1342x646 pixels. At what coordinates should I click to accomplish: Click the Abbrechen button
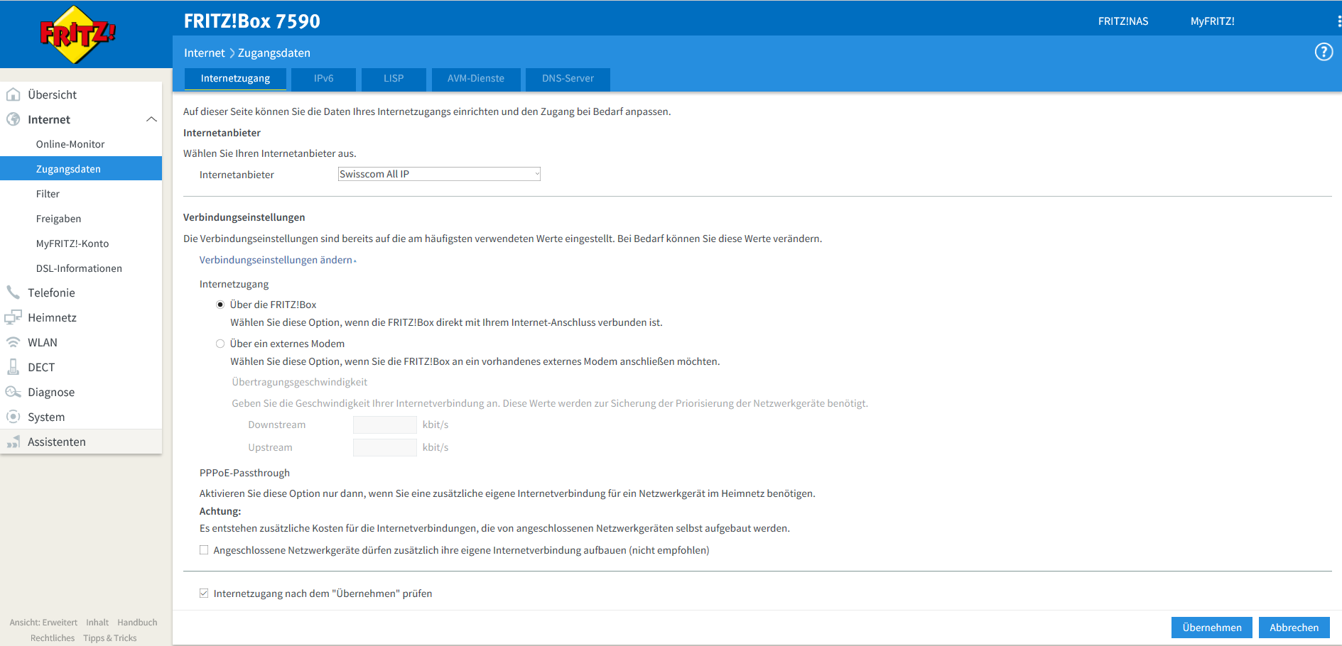coord(1294,628)
